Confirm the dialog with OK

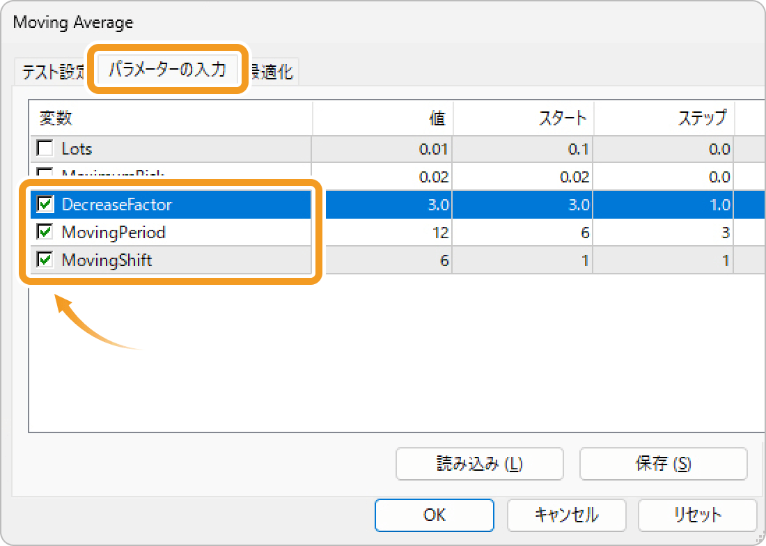(x=434, y=515)
